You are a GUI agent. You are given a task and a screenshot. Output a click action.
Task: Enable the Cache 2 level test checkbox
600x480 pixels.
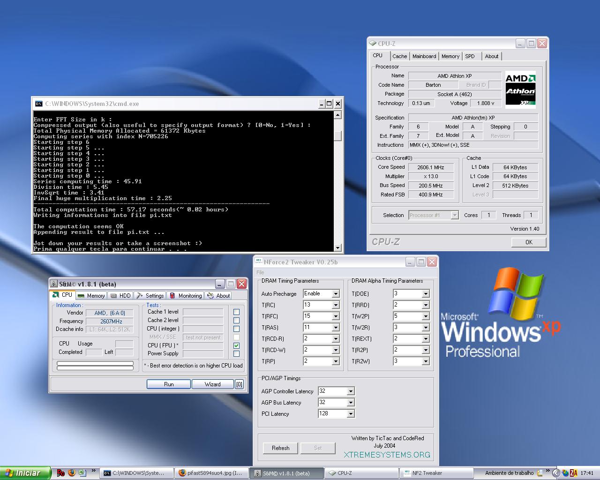click(x=236, y=320)
